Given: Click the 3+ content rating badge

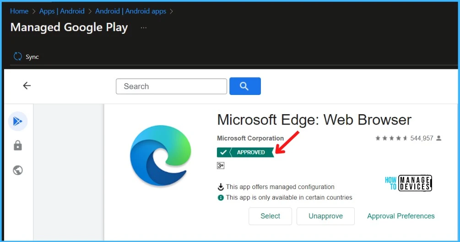Looking at the screenshot, I should click(221, 166).
